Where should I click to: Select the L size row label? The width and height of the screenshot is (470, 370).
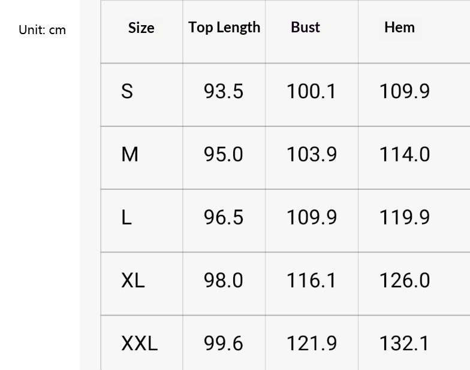(x=126, y=217)
